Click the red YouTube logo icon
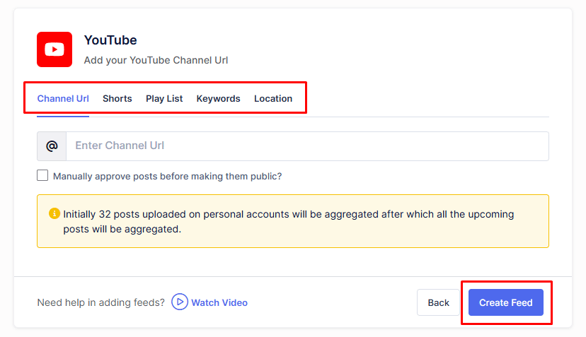586x337 pixels. (54, 49)
